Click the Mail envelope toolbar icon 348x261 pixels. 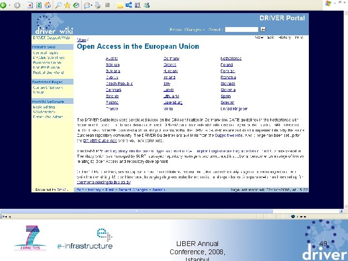87,5
